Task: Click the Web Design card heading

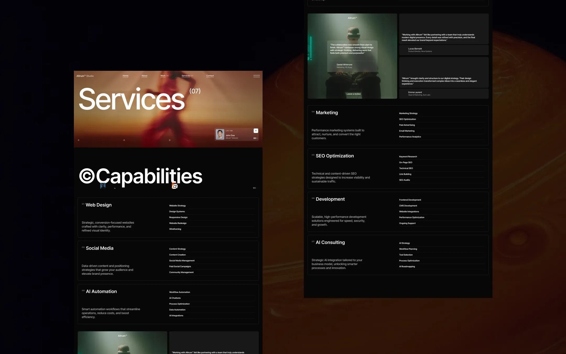Action: point(99,205)
